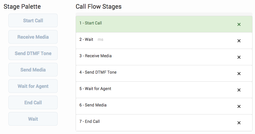Delete the Wait stage using X icon
The height and width of the screenshot is (134, 255).
coord(239,41)
